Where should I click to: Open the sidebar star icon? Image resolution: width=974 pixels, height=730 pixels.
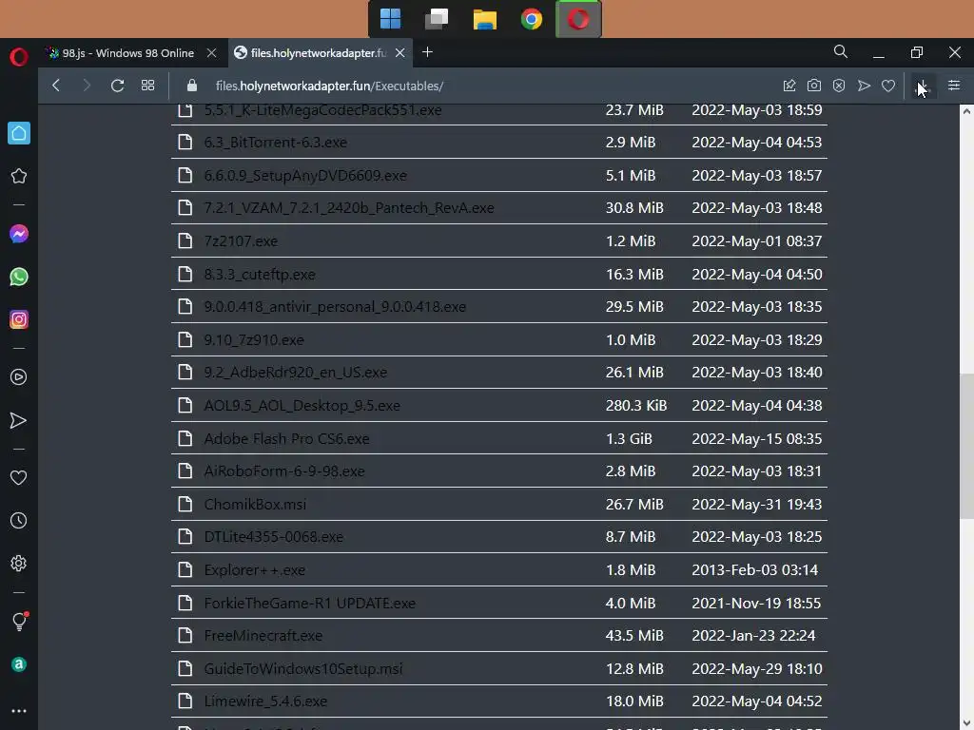[x=19, y=176]
